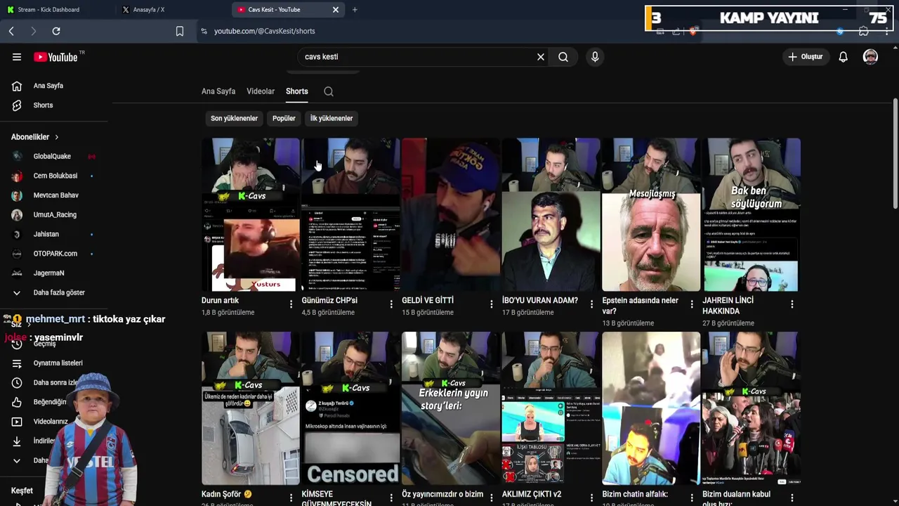This screenshot has width=899, height=506.
Task: Open Cem Bolukbasi subscription channel
Action: pos(53,176)
